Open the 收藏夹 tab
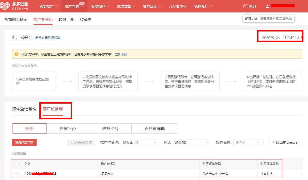308x180 pixels. (x=86, y=19)
